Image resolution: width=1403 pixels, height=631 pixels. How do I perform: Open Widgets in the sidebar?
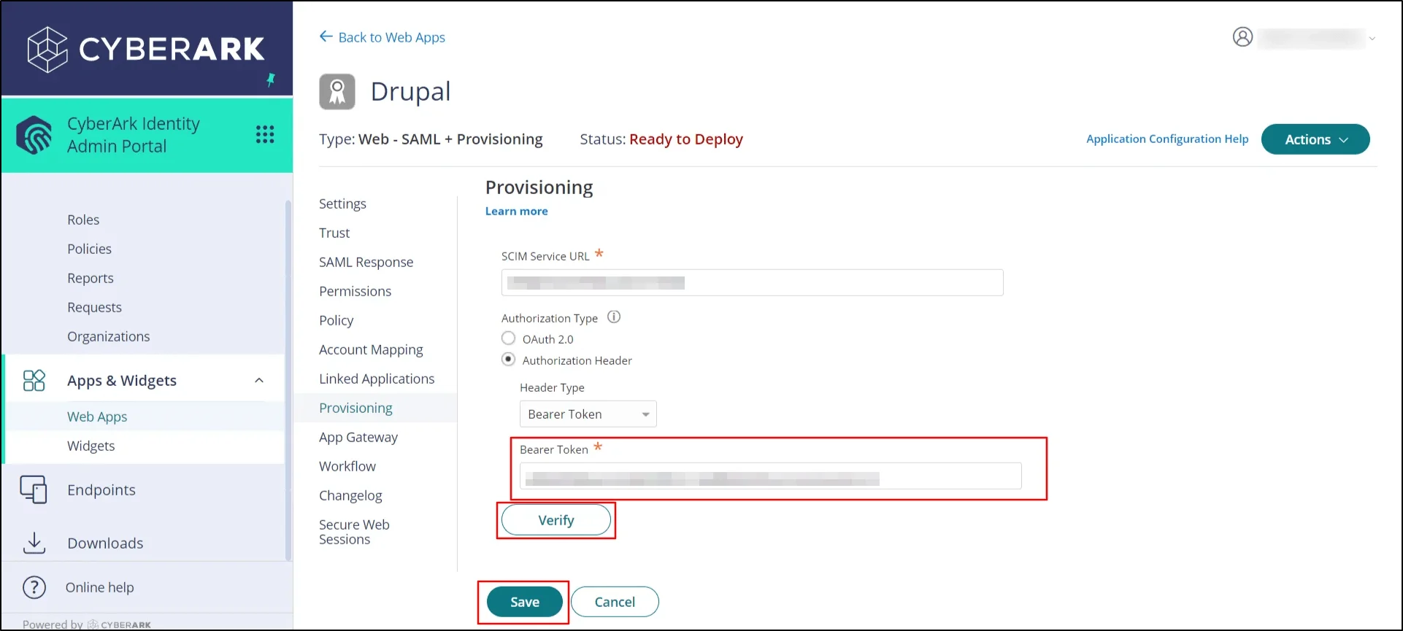91,446
